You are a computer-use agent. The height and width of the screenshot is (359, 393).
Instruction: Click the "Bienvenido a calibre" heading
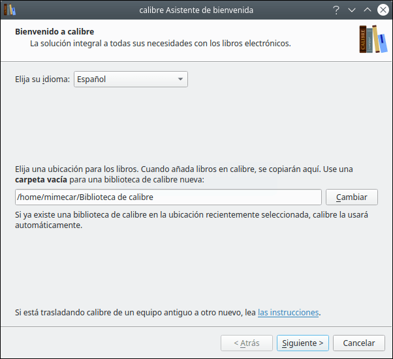point(55,32)
